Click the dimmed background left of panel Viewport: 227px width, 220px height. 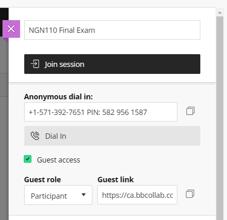coord(4,130)
